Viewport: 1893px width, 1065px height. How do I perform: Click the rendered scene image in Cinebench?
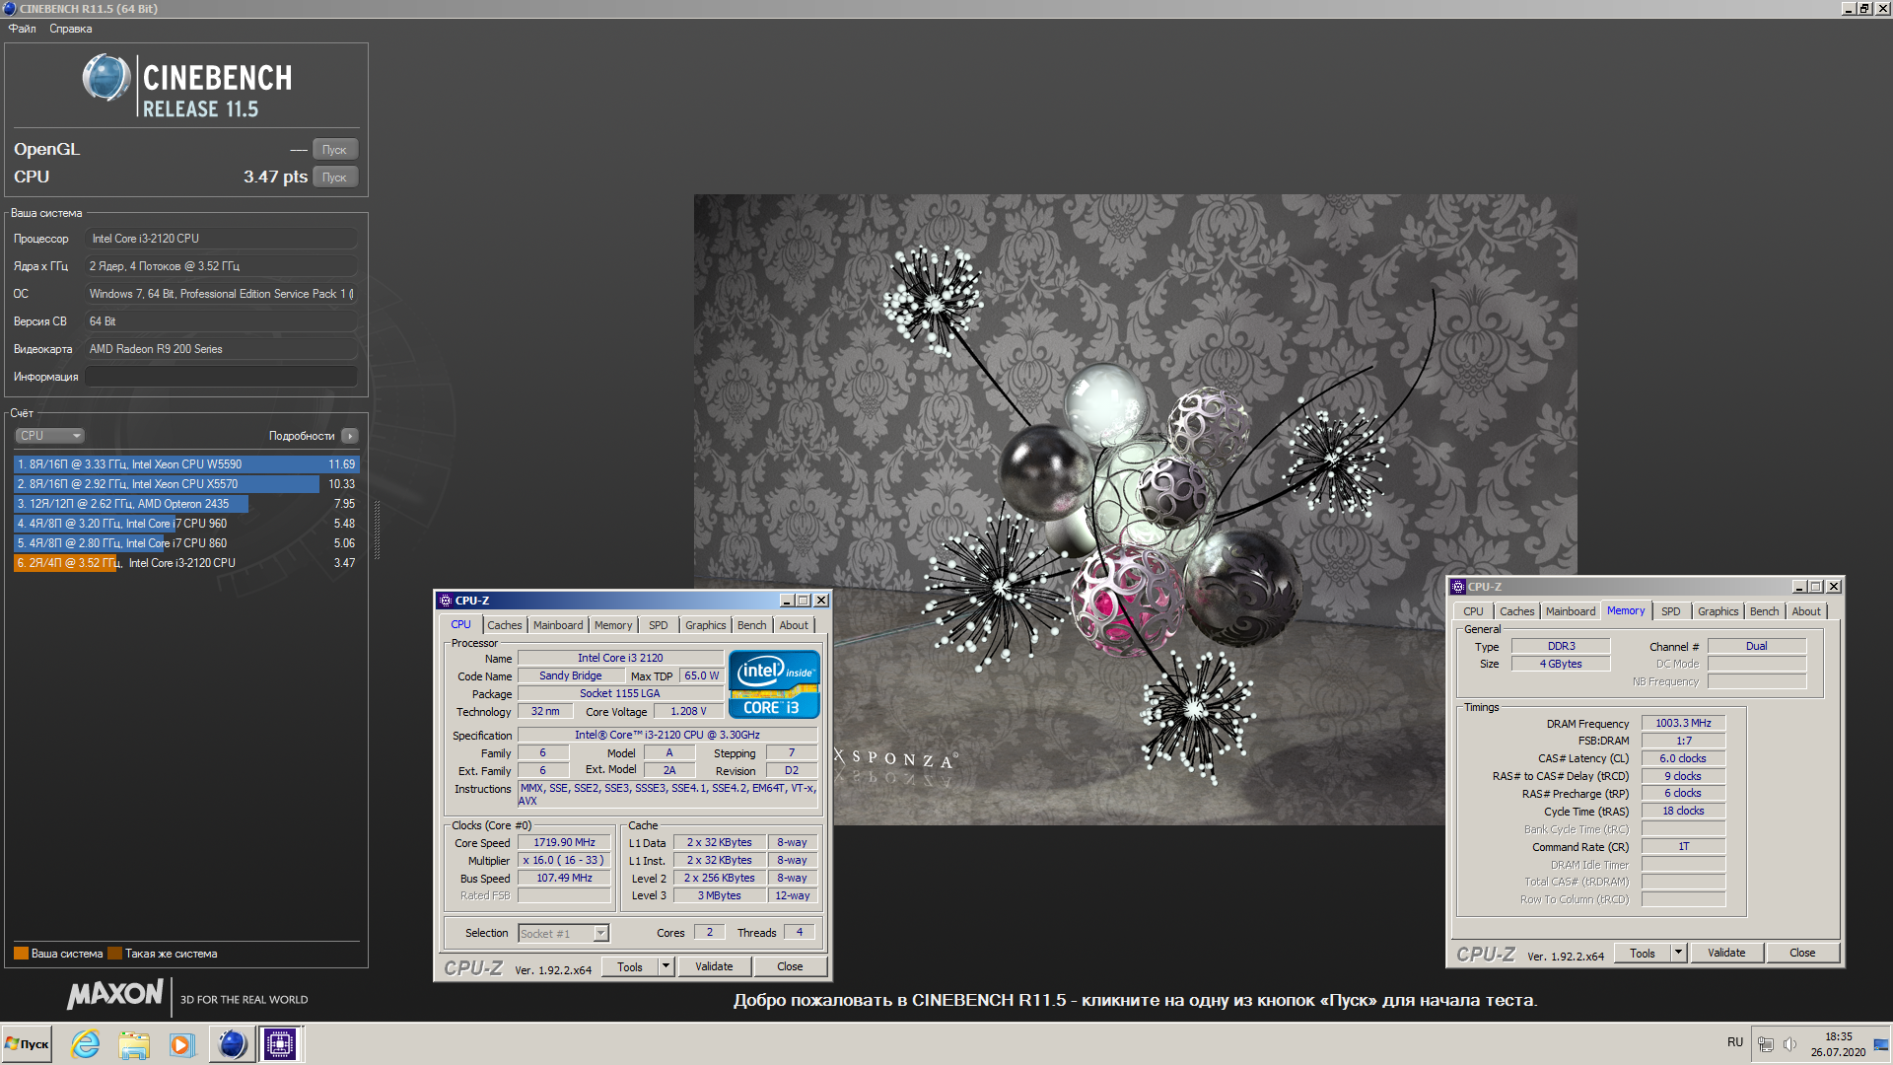pos(1135,510)
